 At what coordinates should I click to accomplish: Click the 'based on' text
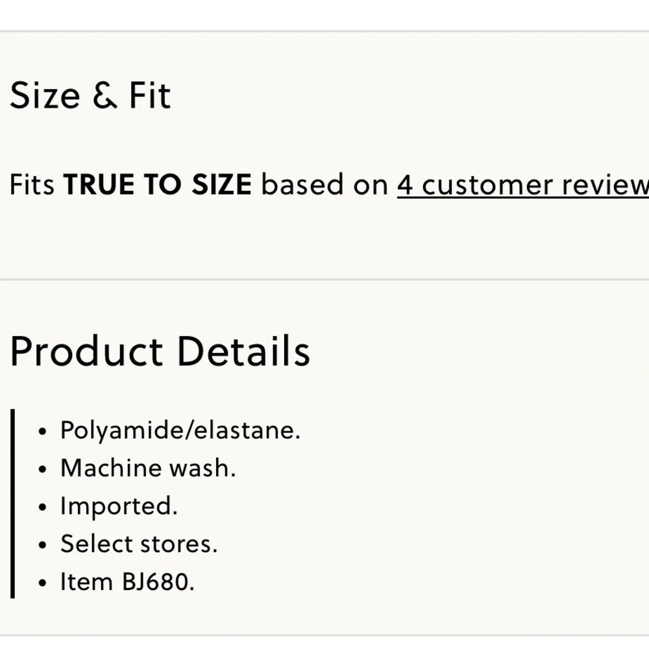tap(324, 184)
